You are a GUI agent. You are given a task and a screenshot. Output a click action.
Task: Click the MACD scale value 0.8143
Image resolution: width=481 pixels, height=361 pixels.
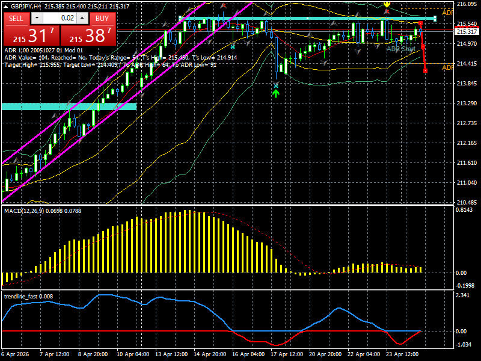click(x=465, y=209)
